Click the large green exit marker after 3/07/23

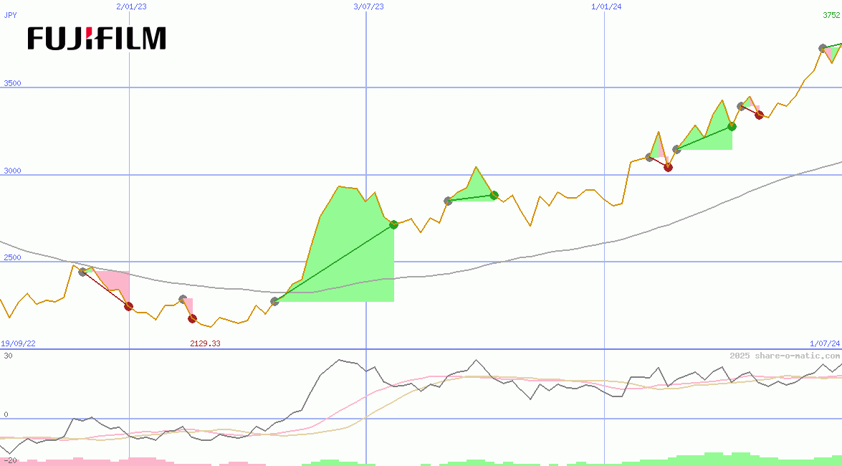pyautogui.click(x=393, y=224)
